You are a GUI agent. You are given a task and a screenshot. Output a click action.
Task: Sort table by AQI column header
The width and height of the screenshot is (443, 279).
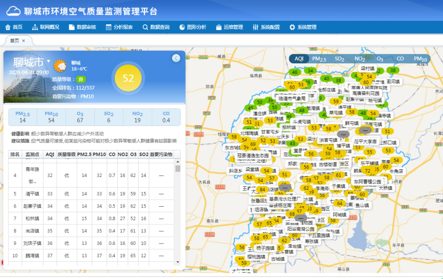click(x=50, y=154)
